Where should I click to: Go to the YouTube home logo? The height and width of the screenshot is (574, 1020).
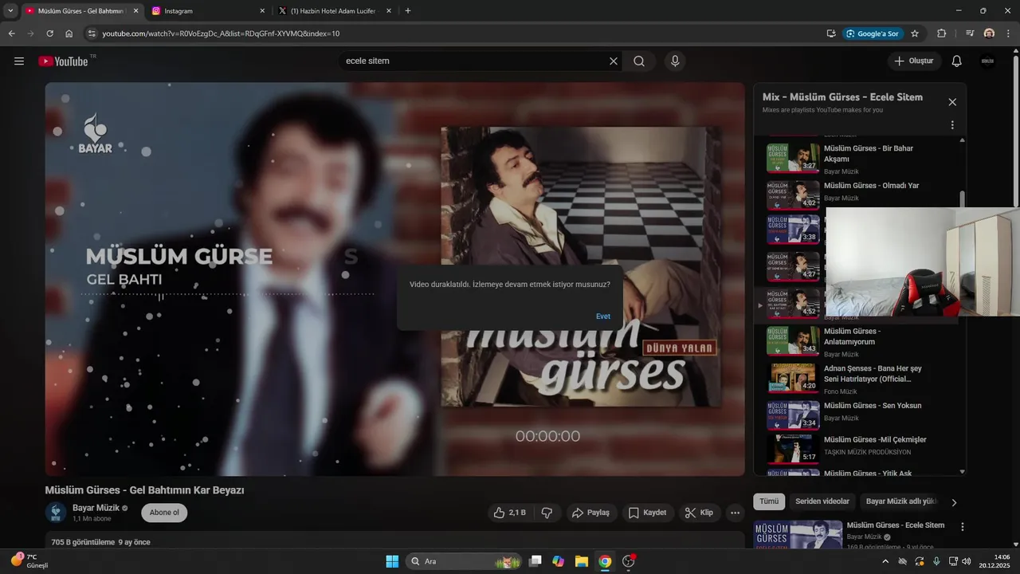[x=63, y=61]
